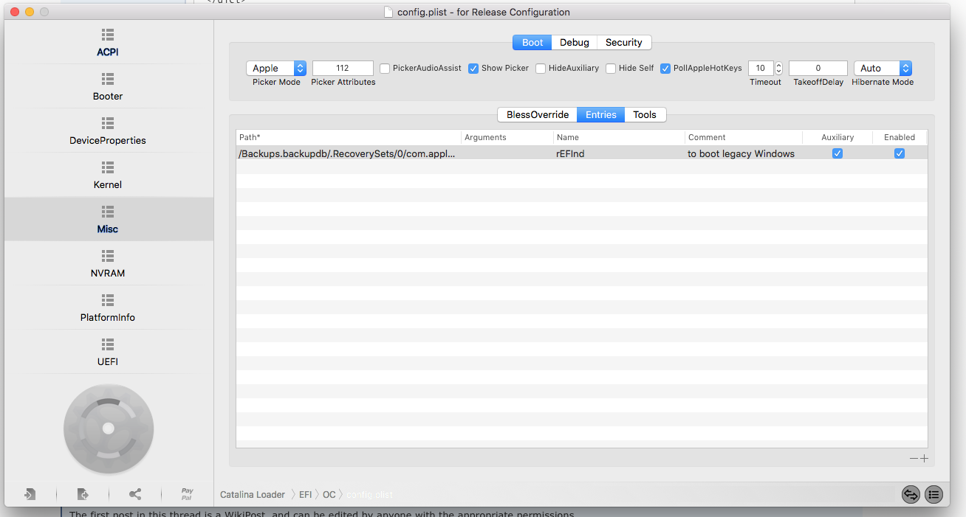Click the Timeout value field

point(761,68)
